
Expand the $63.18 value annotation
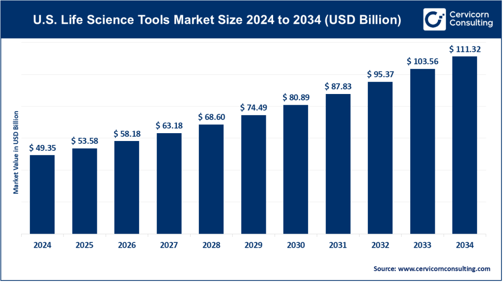[169, 126]
